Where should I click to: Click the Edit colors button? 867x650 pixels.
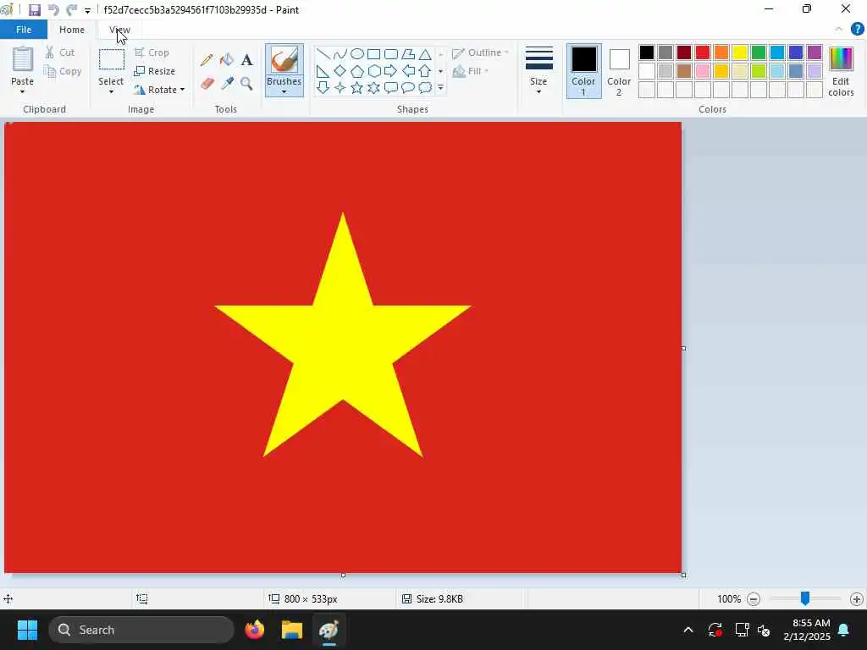(x=841, y=71)
